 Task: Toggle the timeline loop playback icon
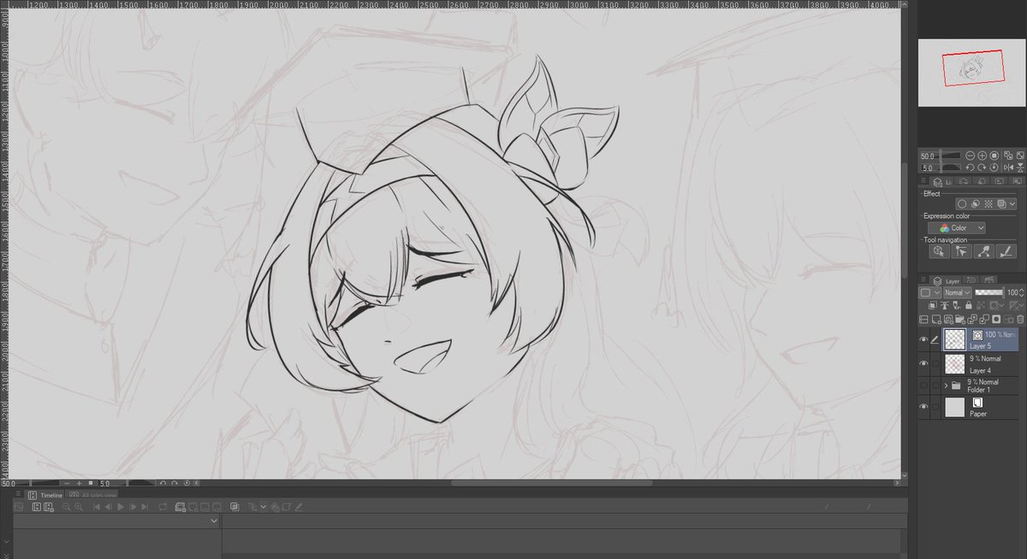click(x=163, y=507)
